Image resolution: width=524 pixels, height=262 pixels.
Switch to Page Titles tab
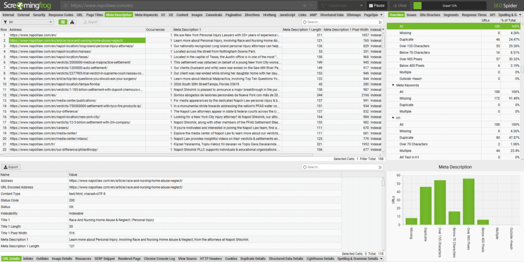click(x=95, y=15)
